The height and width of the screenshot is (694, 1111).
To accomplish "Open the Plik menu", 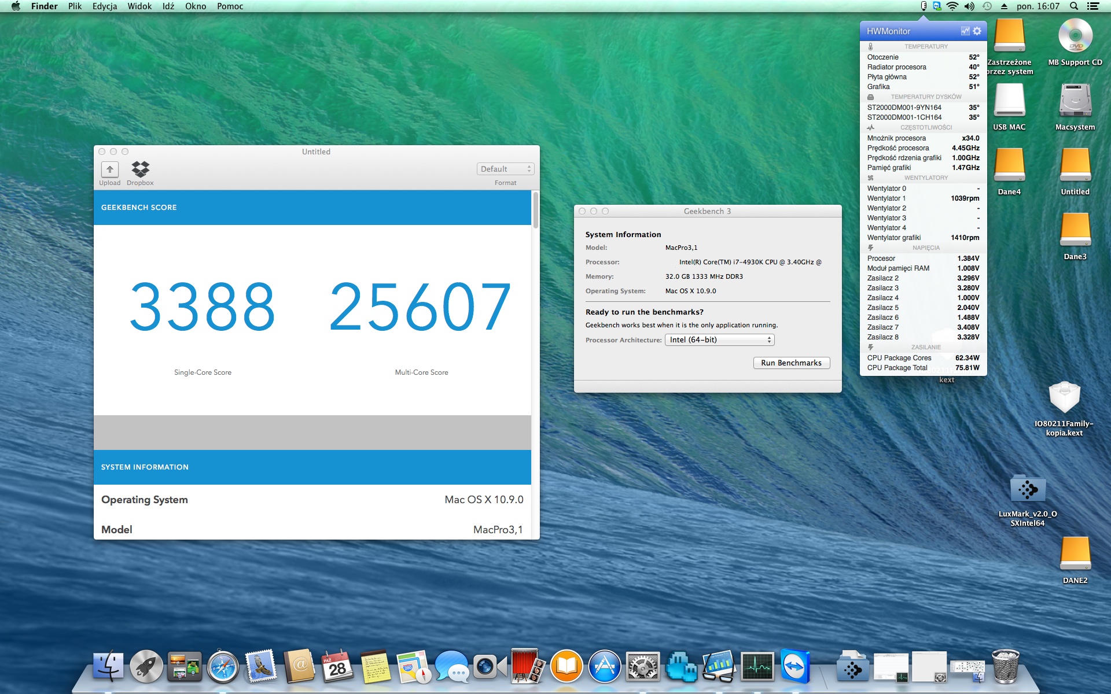I will coord(75,6).
